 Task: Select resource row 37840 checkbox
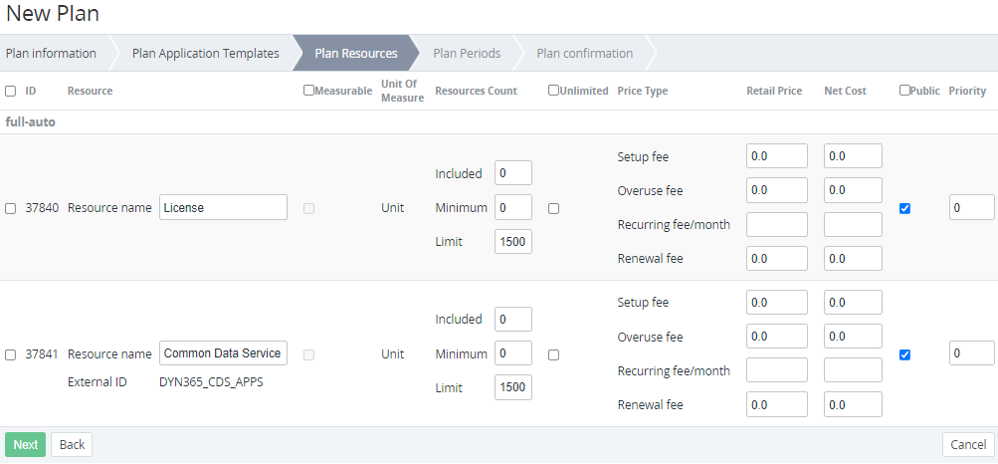coord(11,208)
